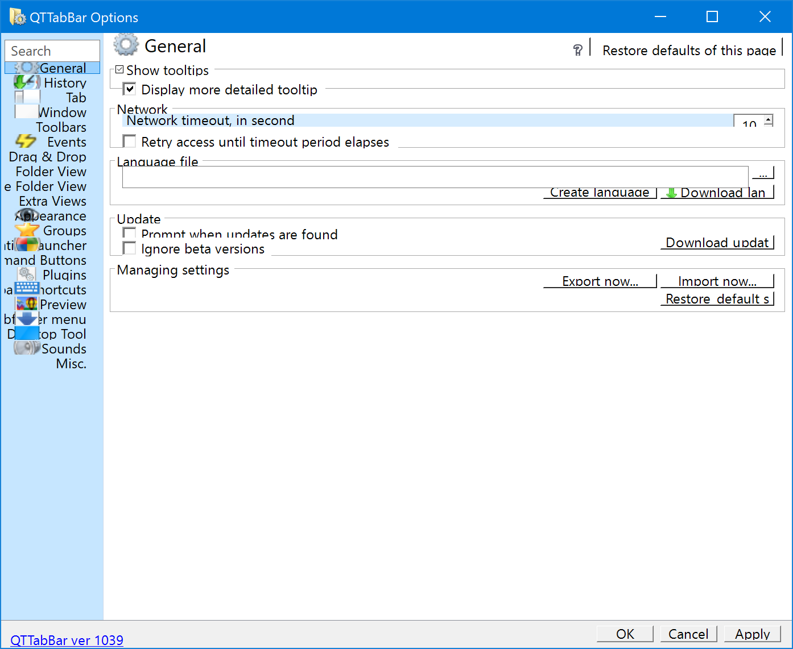Click the Restore default settings button
793x649 pixels.
point(717,299)
